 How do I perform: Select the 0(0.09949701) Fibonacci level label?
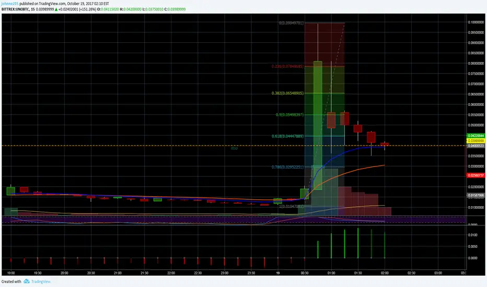tap(291, 23)
